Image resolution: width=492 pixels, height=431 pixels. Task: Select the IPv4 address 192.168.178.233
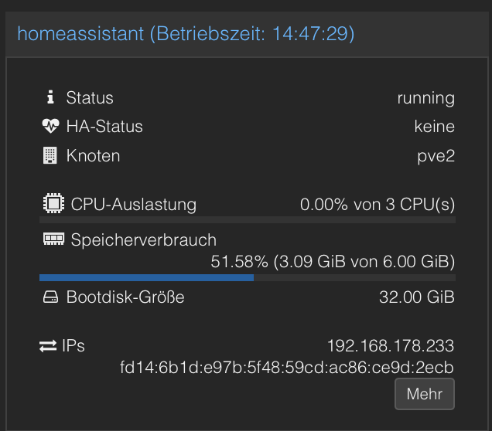pyautogui.click(x=391, y=346)
